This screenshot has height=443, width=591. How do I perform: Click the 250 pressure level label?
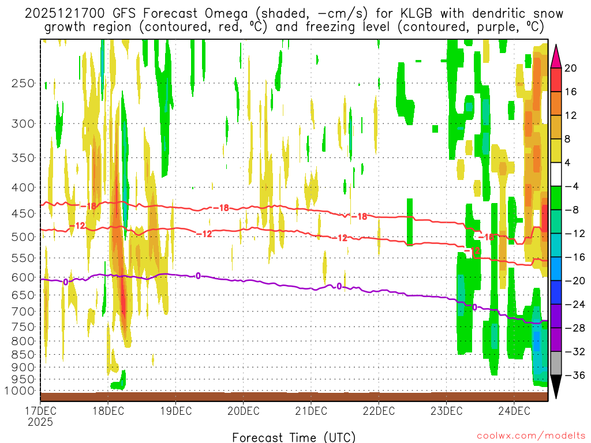tap(23, 83)
